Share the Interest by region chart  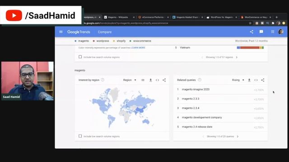click(164, 80)
